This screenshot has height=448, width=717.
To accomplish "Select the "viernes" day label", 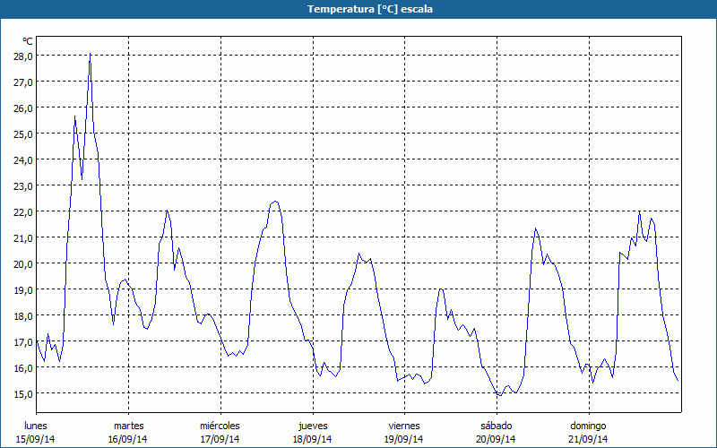I will click(x=404, y=426).
